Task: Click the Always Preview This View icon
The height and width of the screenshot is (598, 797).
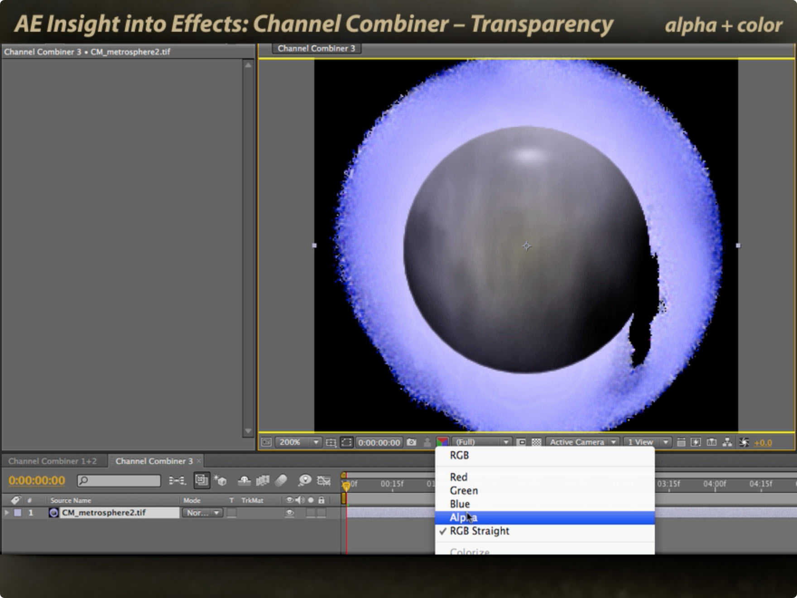Action: (266, 442)
